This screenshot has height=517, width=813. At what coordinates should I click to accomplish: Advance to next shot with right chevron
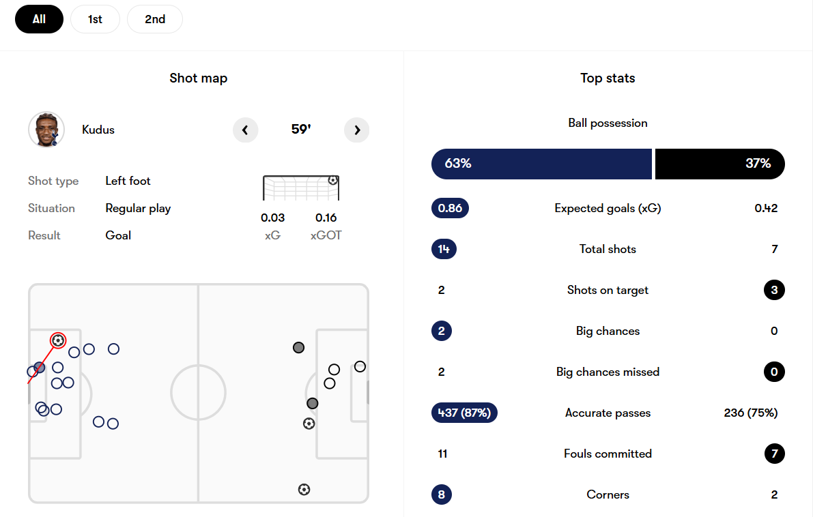point(356,130)
